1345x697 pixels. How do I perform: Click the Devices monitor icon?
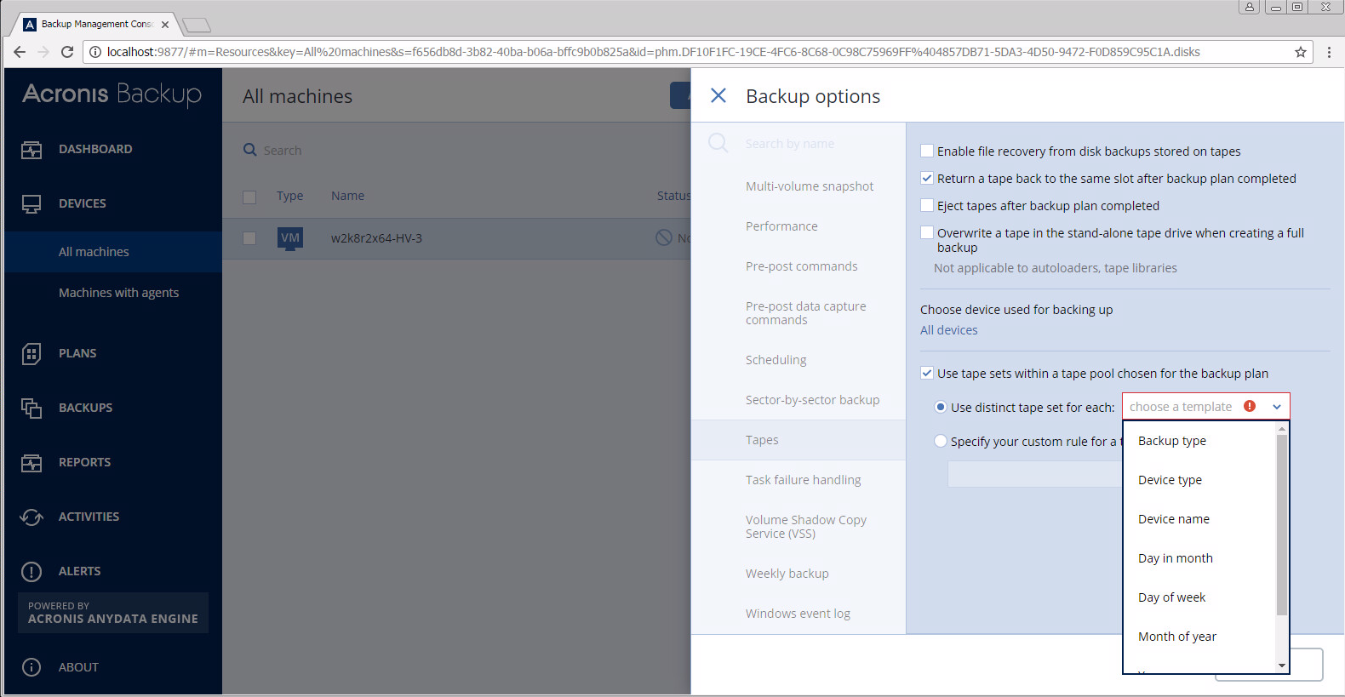tap(31, 204)
